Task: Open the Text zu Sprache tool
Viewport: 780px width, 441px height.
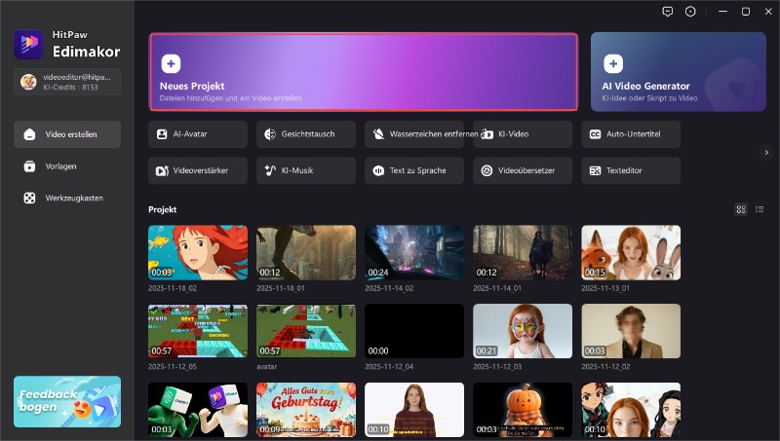Action: [414, 170]
